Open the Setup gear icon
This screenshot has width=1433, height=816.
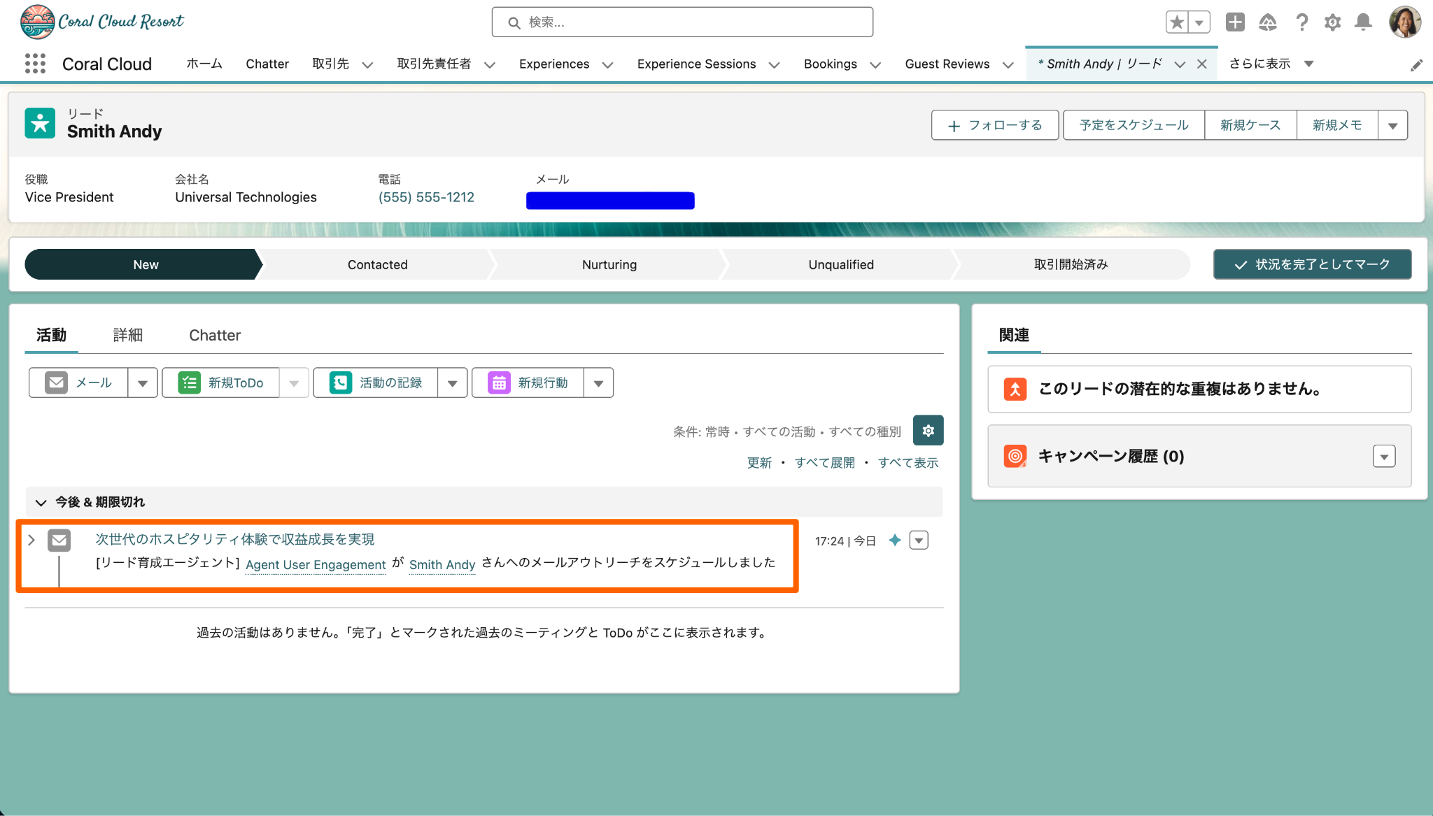click(1332, 22)
